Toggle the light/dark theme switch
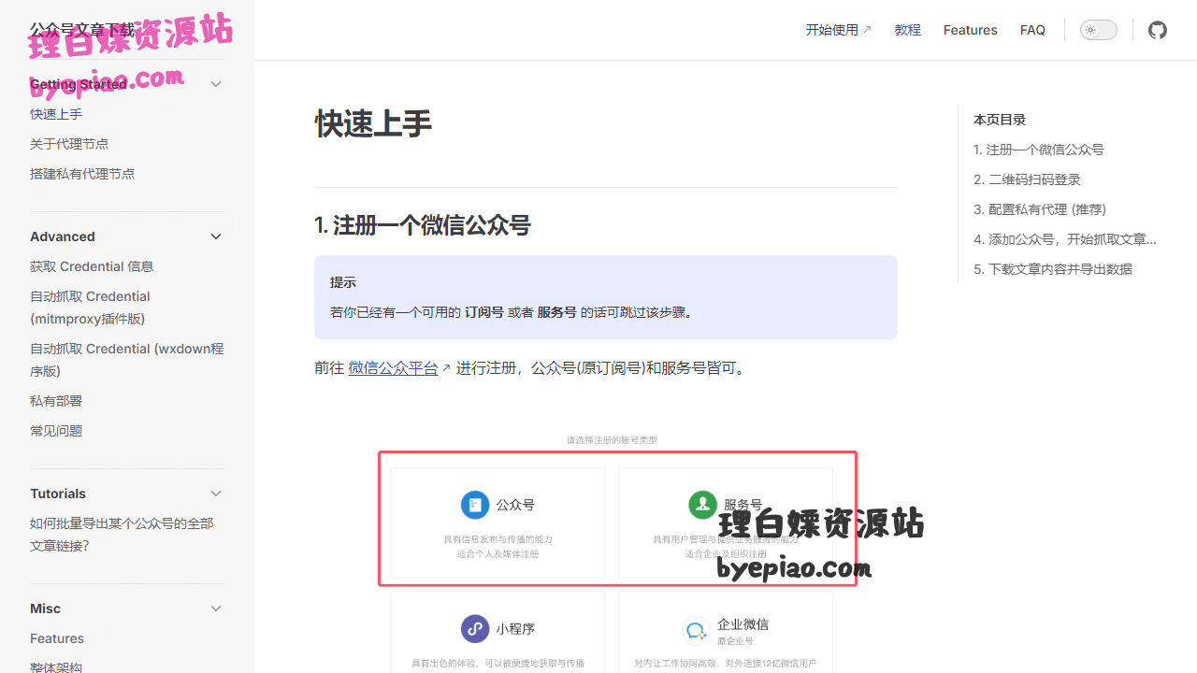This screenshot has width=1197, height=673. click(x=1099, y=30)
